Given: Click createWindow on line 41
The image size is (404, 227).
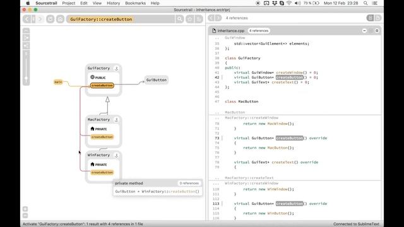Looking at the screenshot, I should [289, 73].
